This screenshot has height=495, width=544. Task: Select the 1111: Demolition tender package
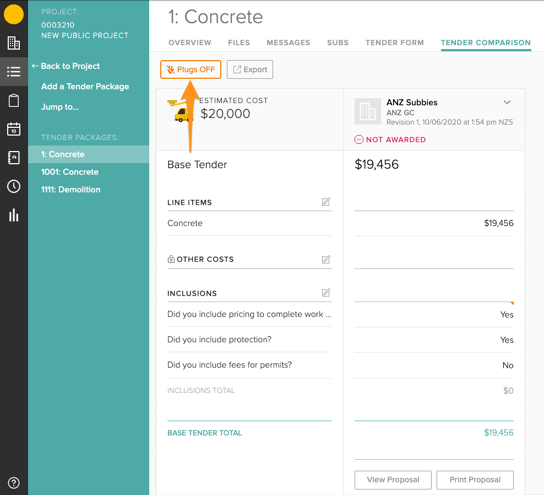71,190
